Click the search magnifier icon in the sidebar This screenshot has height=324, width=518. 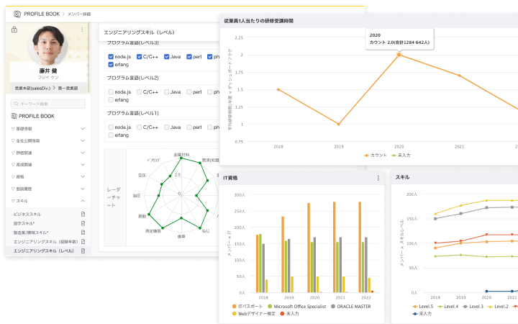coord(16,104)
